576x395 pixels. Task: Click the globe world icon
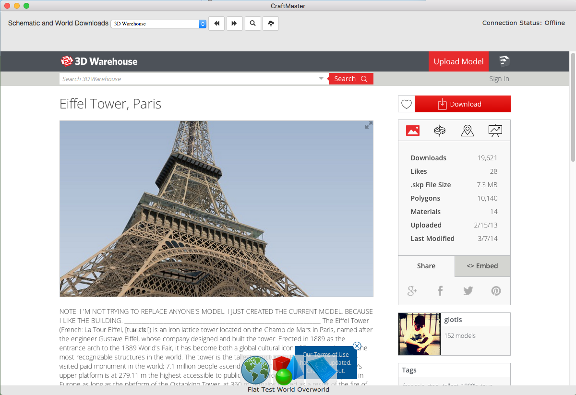(255, 370)
